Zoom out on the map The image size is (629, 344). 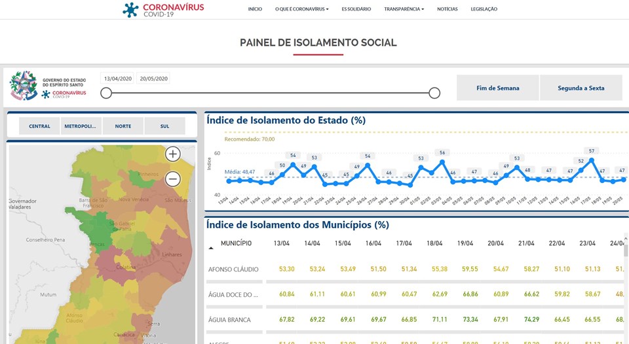172,179
